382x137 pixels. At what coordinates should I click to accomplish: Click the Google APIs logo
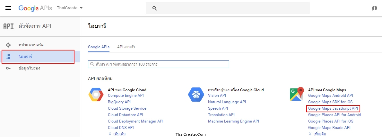[35, 8]
